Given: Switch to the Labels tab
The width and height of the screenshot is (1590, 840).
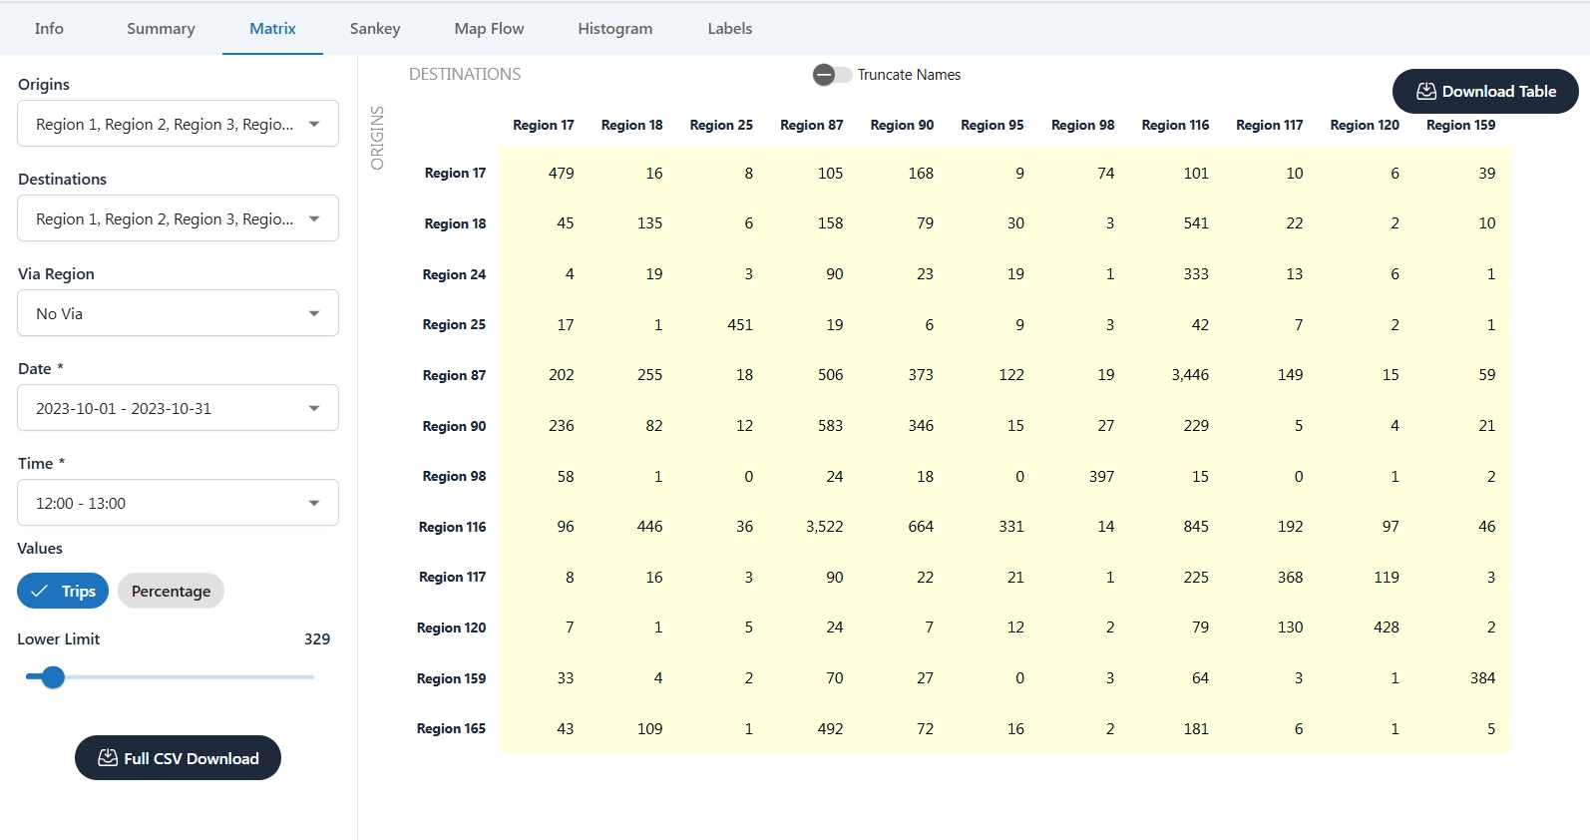Looking at the screenshot, I should click(730, 28).
